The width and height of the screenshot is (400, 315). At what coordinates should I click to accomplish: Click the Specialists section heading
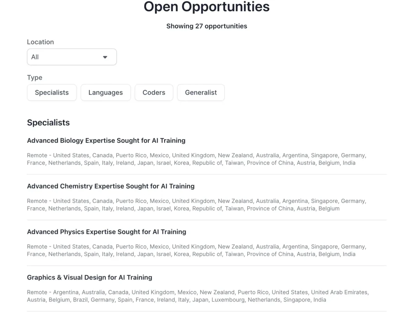tap(48, 123)
